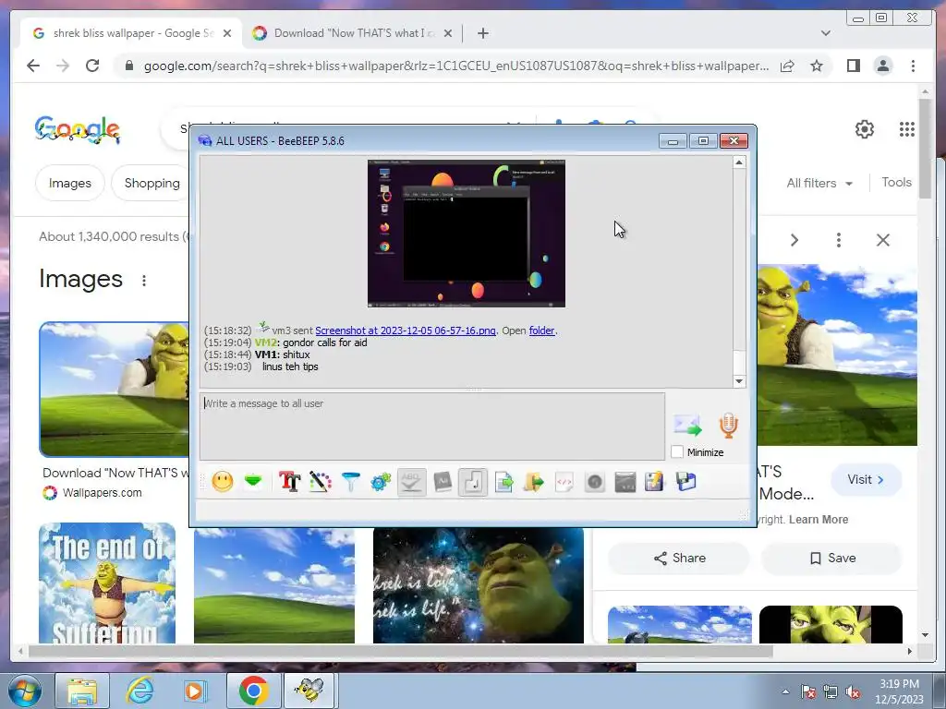Open the image preview panel three-dot menu
This screenshot has height=709, width=946.
[839, 241]
